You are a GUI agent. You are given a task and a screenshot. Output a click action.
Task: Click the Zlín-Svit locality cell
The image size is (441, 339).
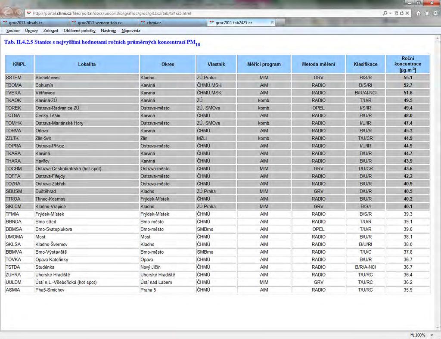pyautogui.click(x=87, y=138)
